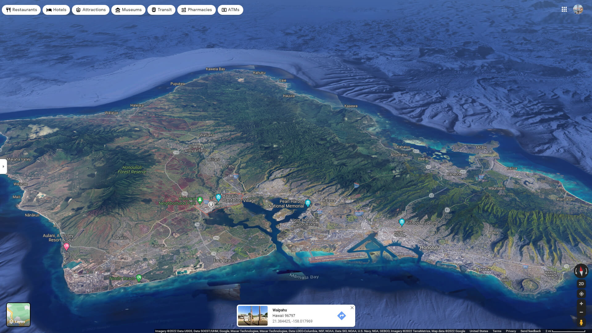Screen dimensions: 592x333
Task: Click the my-location target icon
Action: 581,293
